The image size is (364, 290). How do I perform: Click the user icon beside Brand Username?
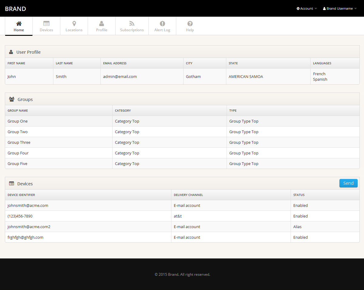(x=324, y=8)
